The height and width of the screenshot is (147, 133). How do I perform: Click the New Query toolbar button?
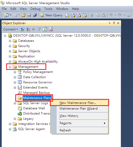(51, 15)
